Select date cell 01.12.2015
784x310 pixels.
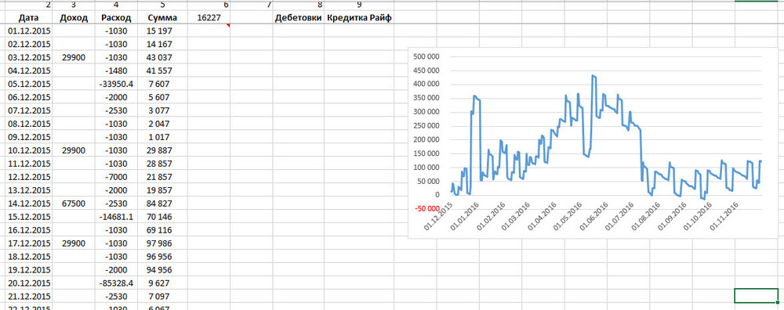click(30, 31)
